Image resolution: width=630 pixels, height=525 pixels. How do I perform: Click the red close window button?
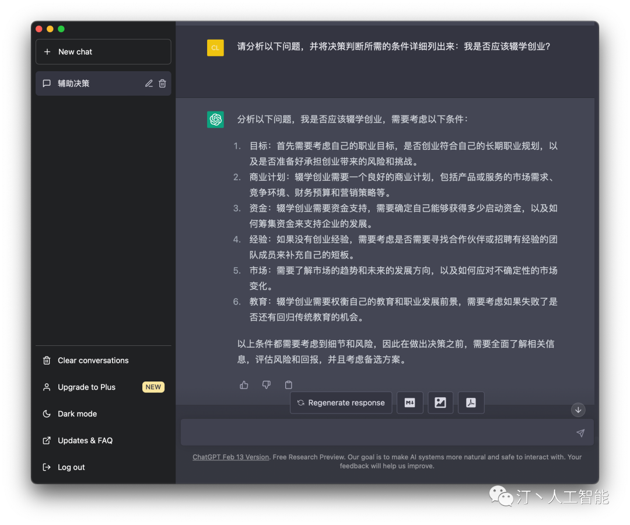(x=39, y=29)
